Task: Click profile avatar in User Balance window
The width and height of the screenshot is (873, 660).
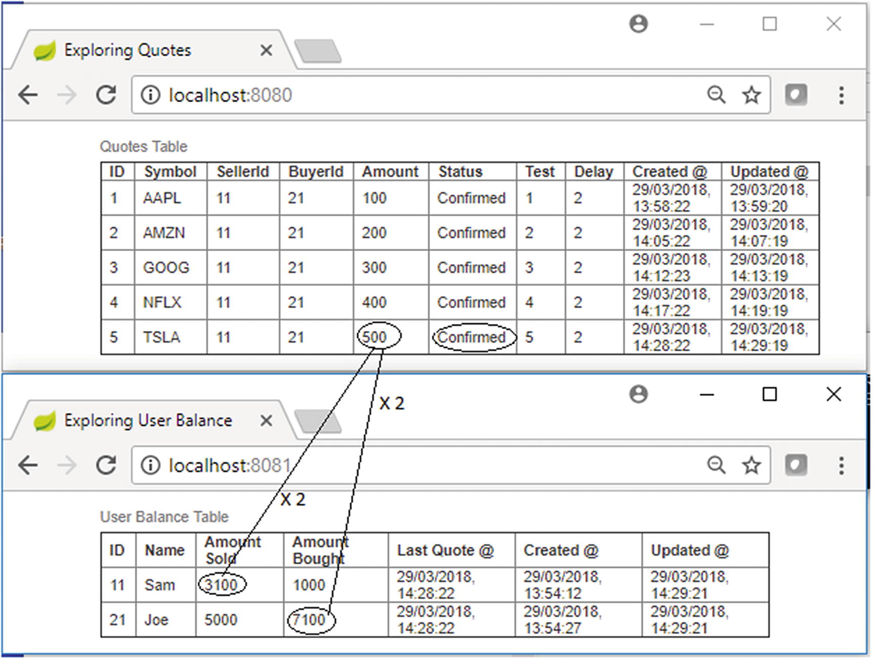Action: tap(639, 394)
